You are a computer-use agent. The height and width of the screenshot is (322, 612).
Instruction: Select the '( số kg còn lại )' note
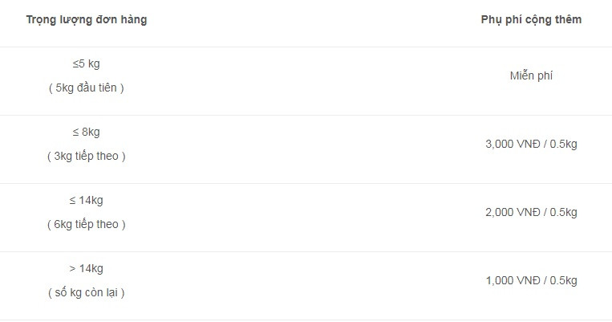coord(86,292)
